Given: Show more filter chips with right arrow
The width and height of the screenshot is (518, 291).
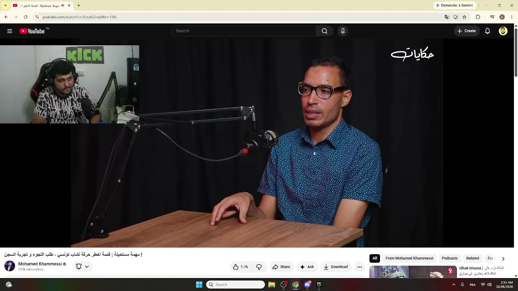Looking at the screenshot, I should point(503,259).
